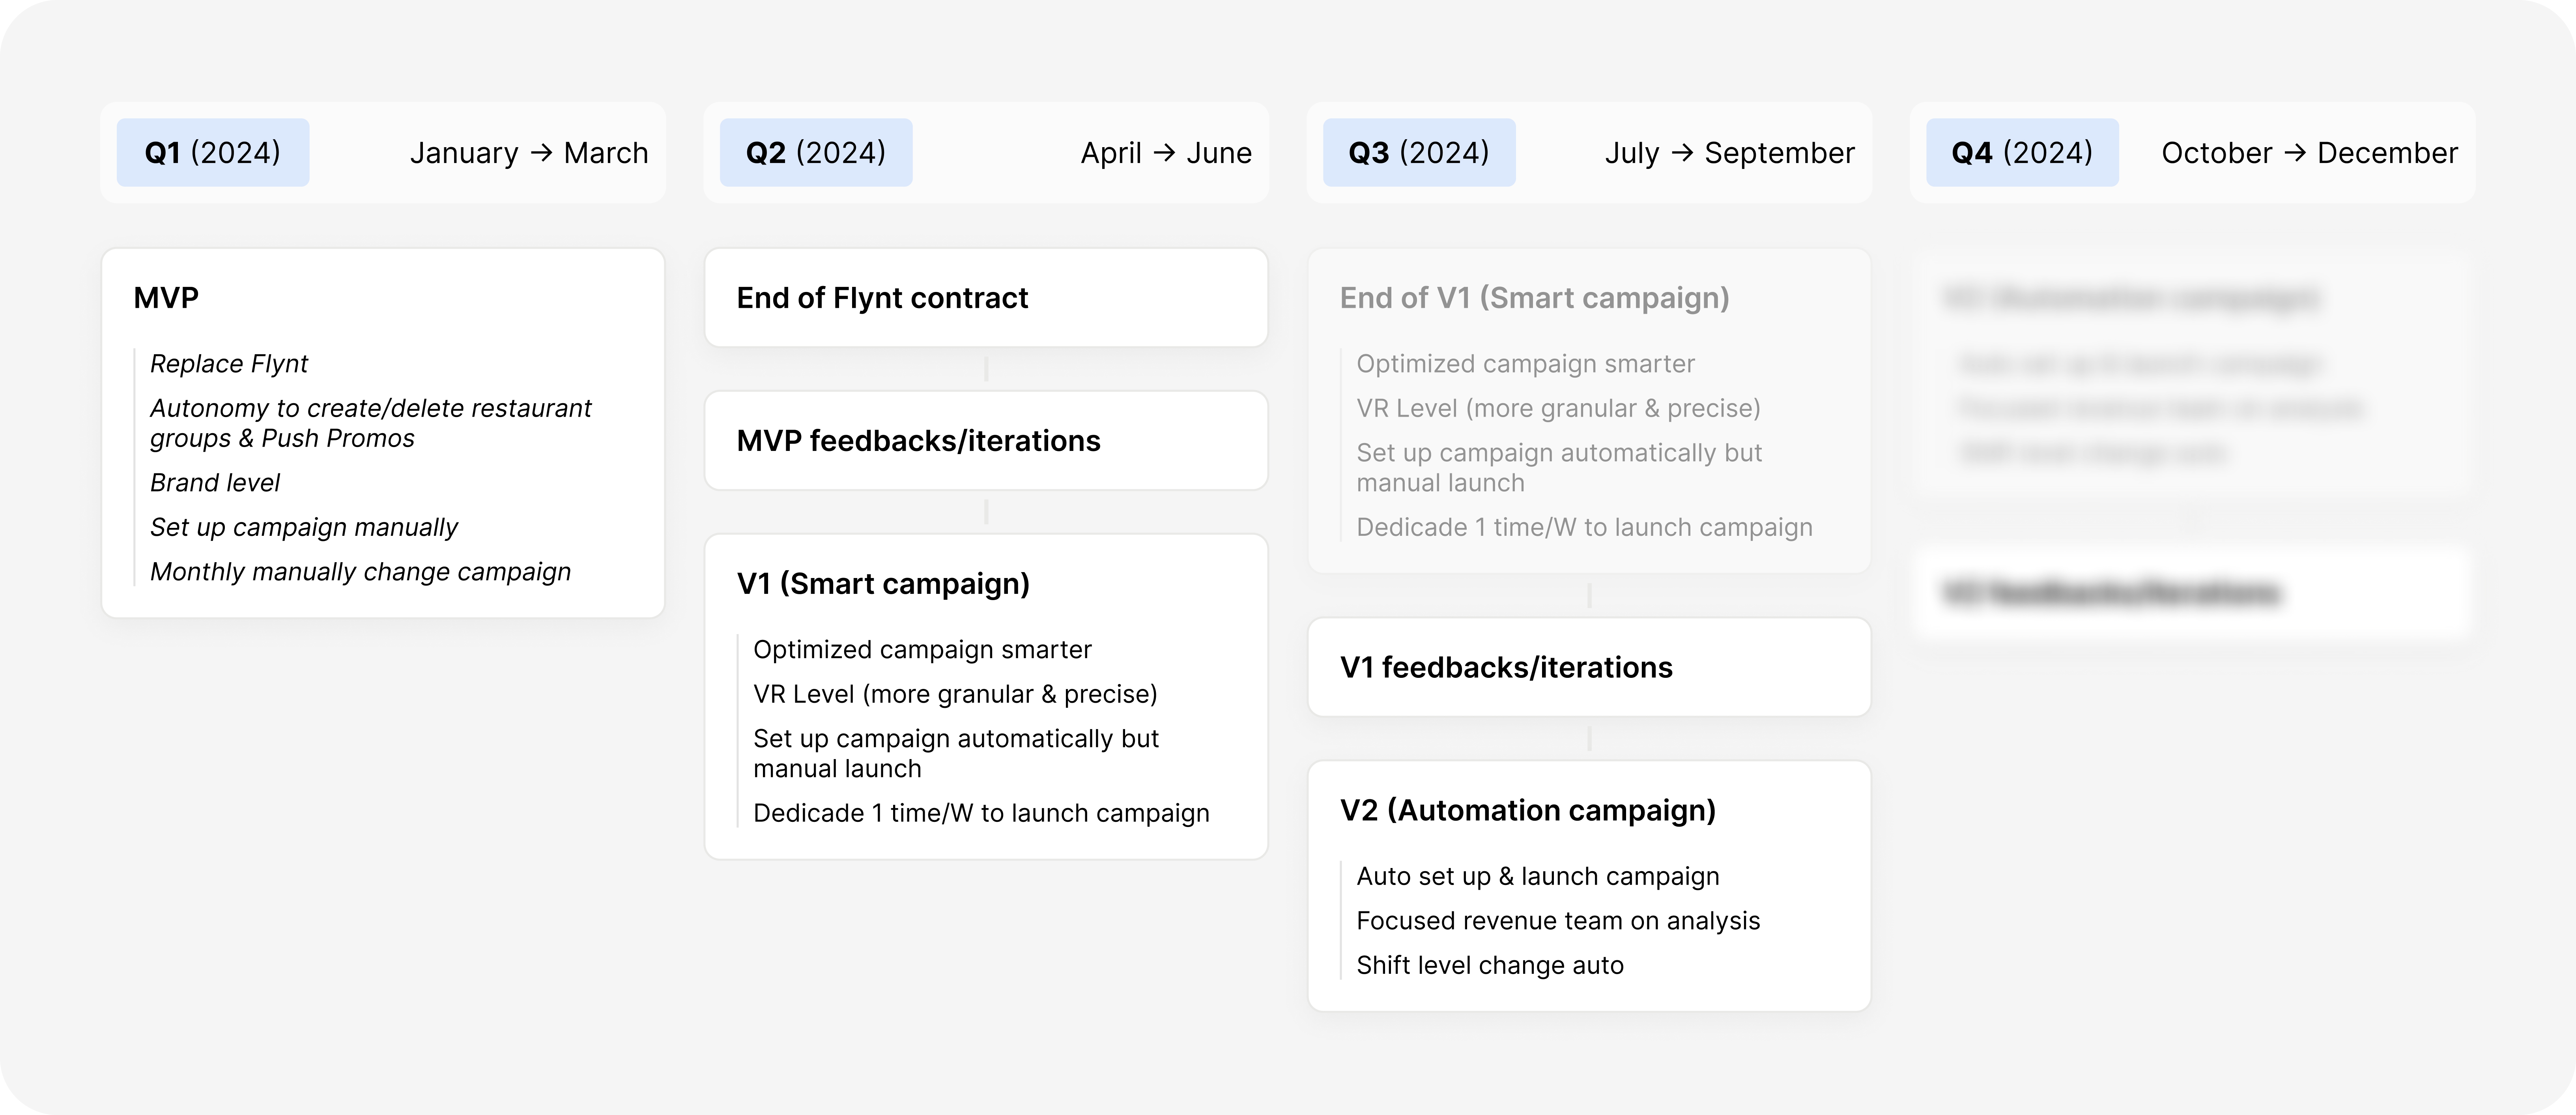Click the arrow between April and June
Viewport: 2576px width, 1115px height.
click(1164, 153)
